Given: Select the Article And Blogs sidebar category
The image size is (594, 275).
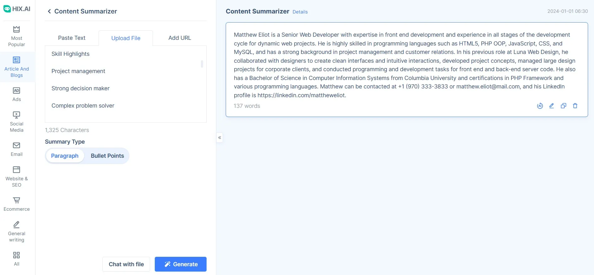Looking at the screenshot, I should (16, 67).
